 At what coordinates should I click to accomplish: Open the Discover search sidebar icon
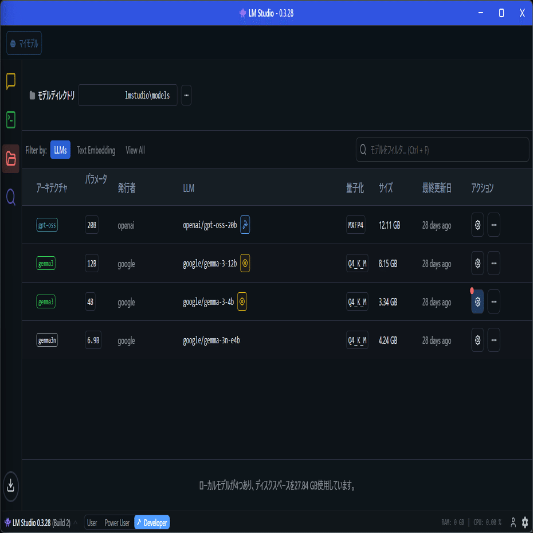point(11,197)
